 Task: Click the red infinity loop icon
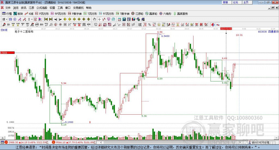tap(218, 25)
